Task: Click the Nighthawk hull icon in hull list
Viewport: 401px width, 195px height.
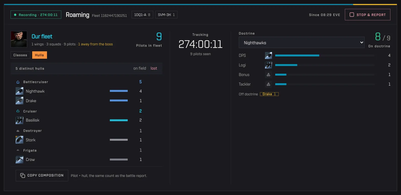Action: (x=20, y=91)
